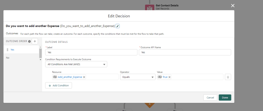Open the Condition Requirements to Execute Outcome dropdown
The image size is (263, 111).
coord(76,64)
